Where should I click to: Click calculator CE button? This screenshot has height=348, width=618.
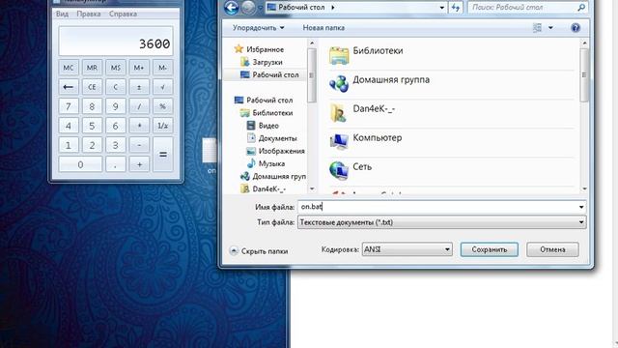click(92, 87)
